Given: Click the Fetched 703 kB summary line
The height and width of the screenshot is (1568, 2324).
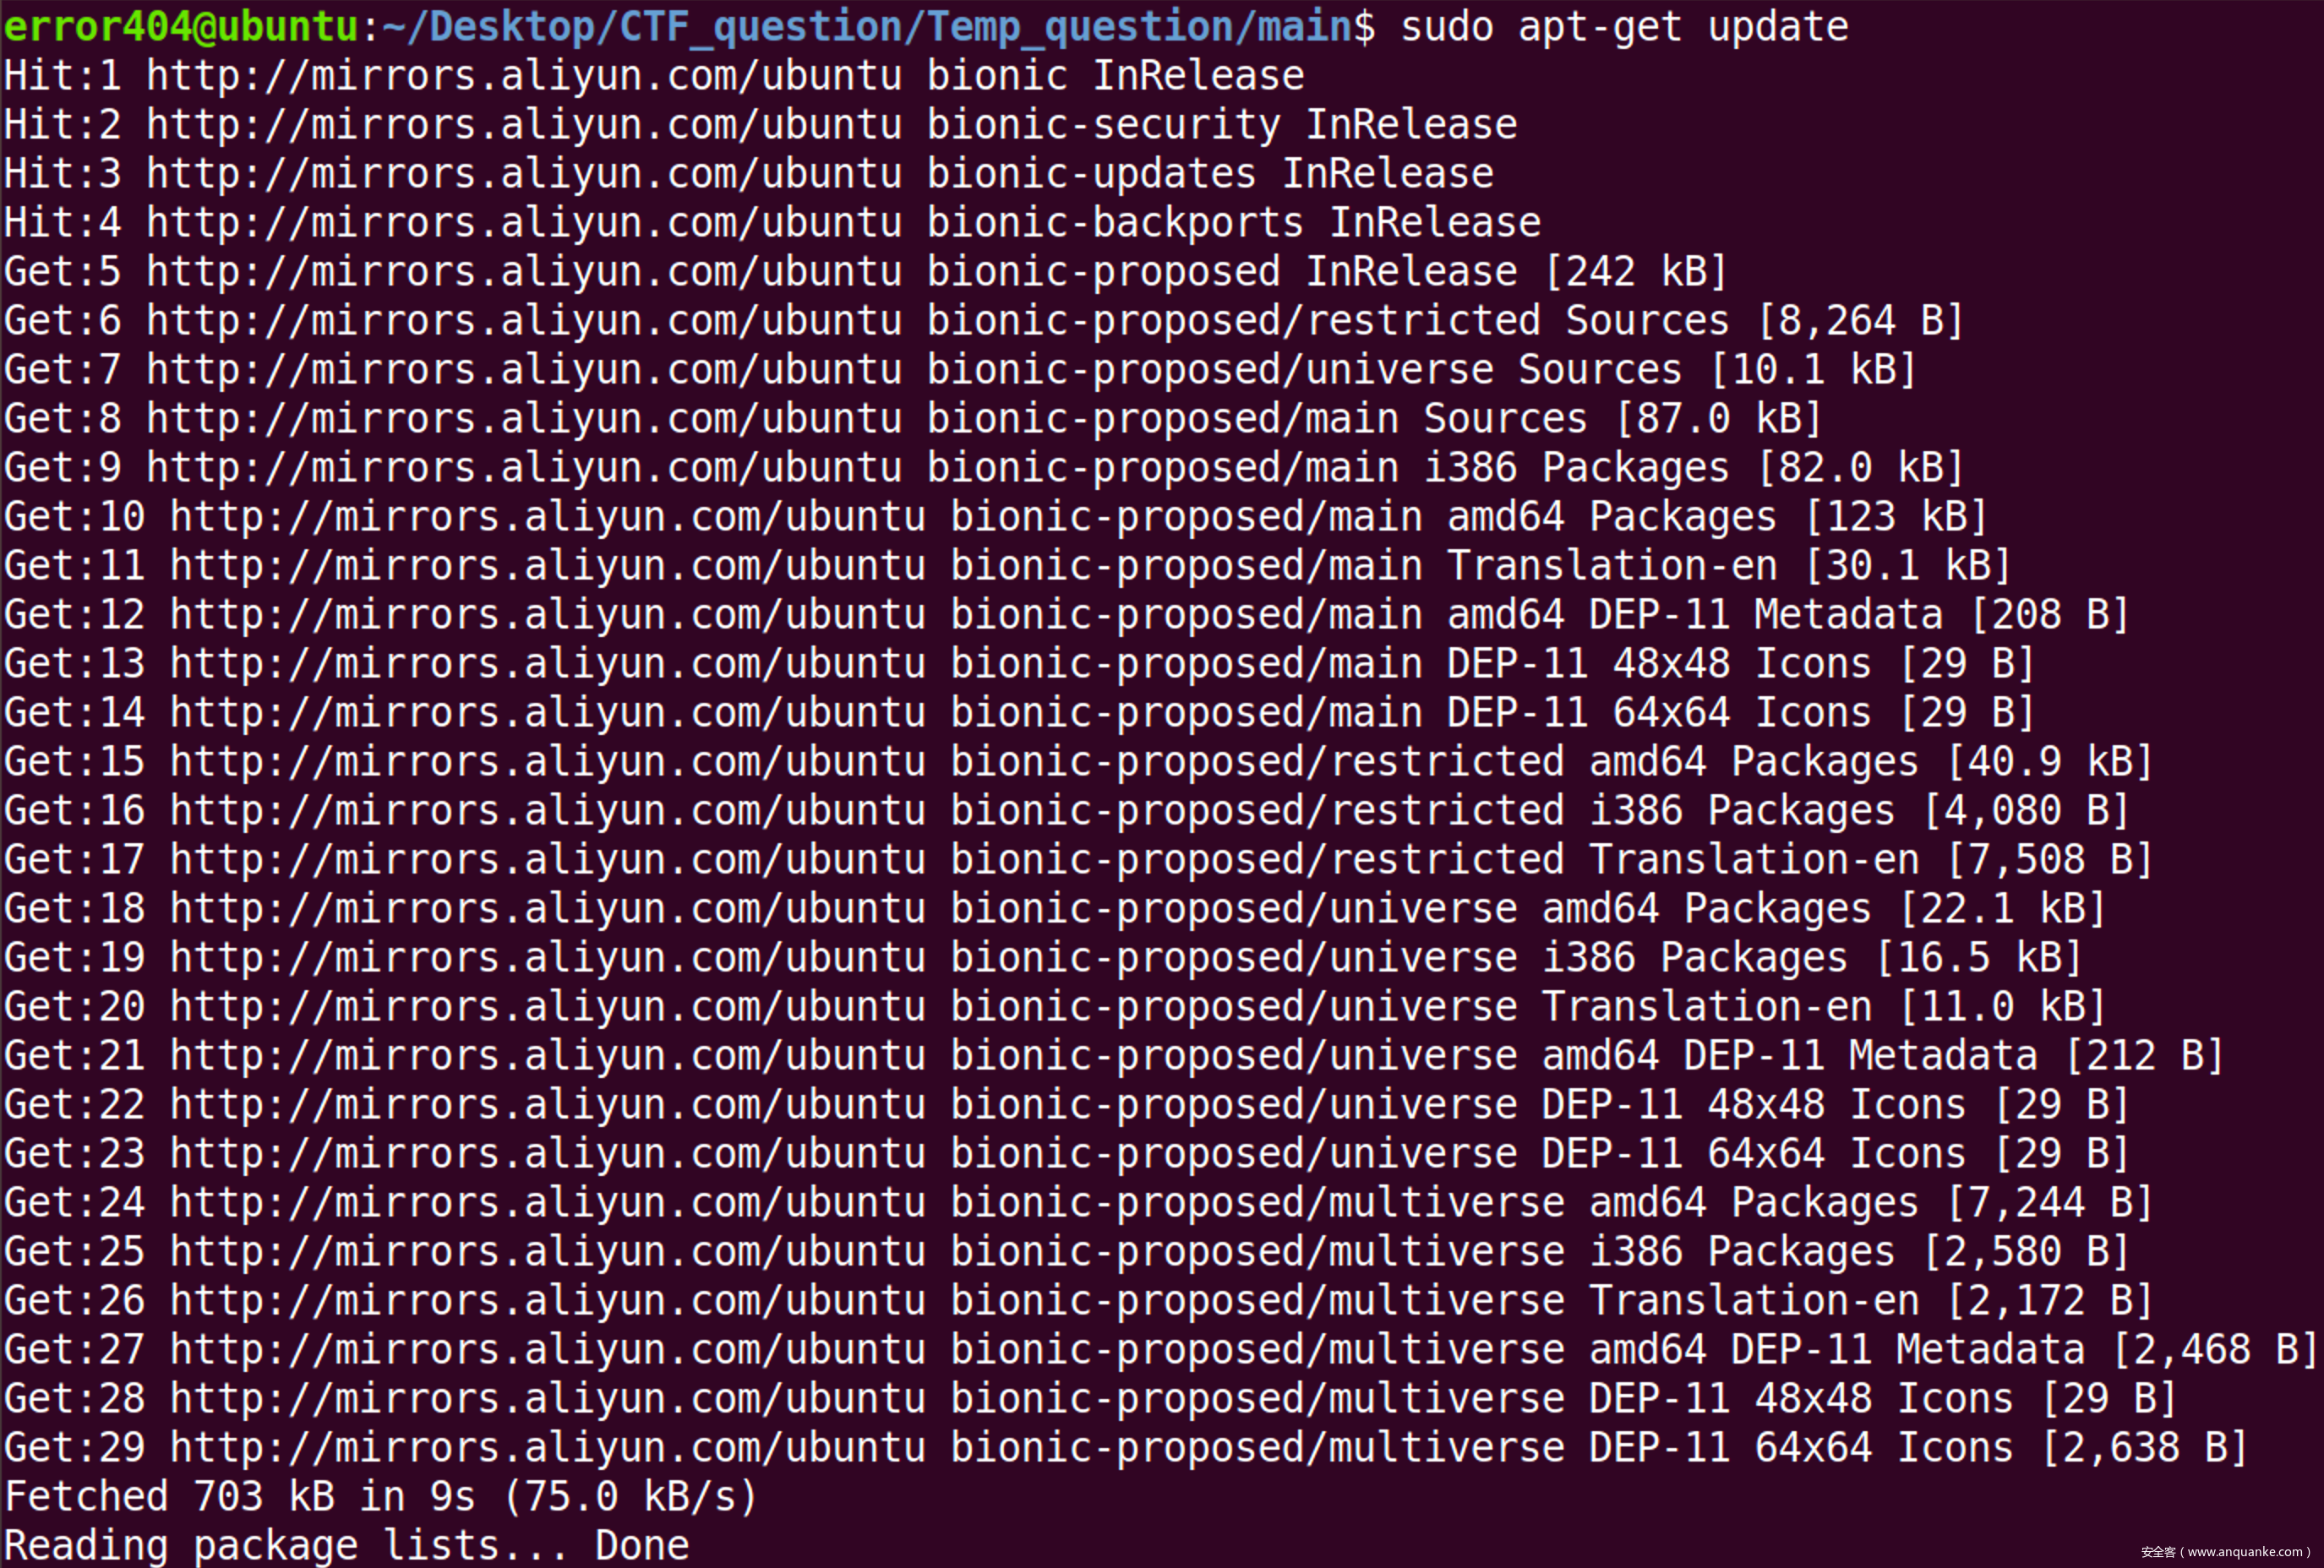Looking at the screenshot, I should pyautogui.click(x=380, y=1497).
